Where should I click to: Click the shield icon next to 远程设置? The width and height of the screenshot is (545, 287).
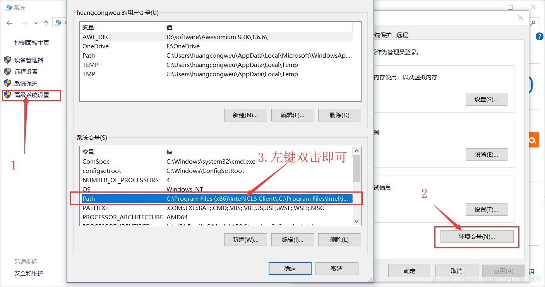point(7,72)
